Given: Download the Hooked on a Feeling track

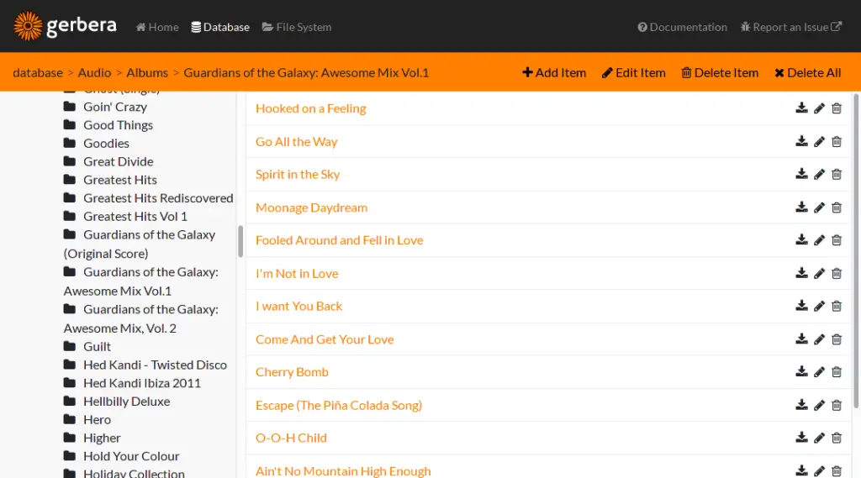Looking at the screenshot, I should click(x=801, y=108).
